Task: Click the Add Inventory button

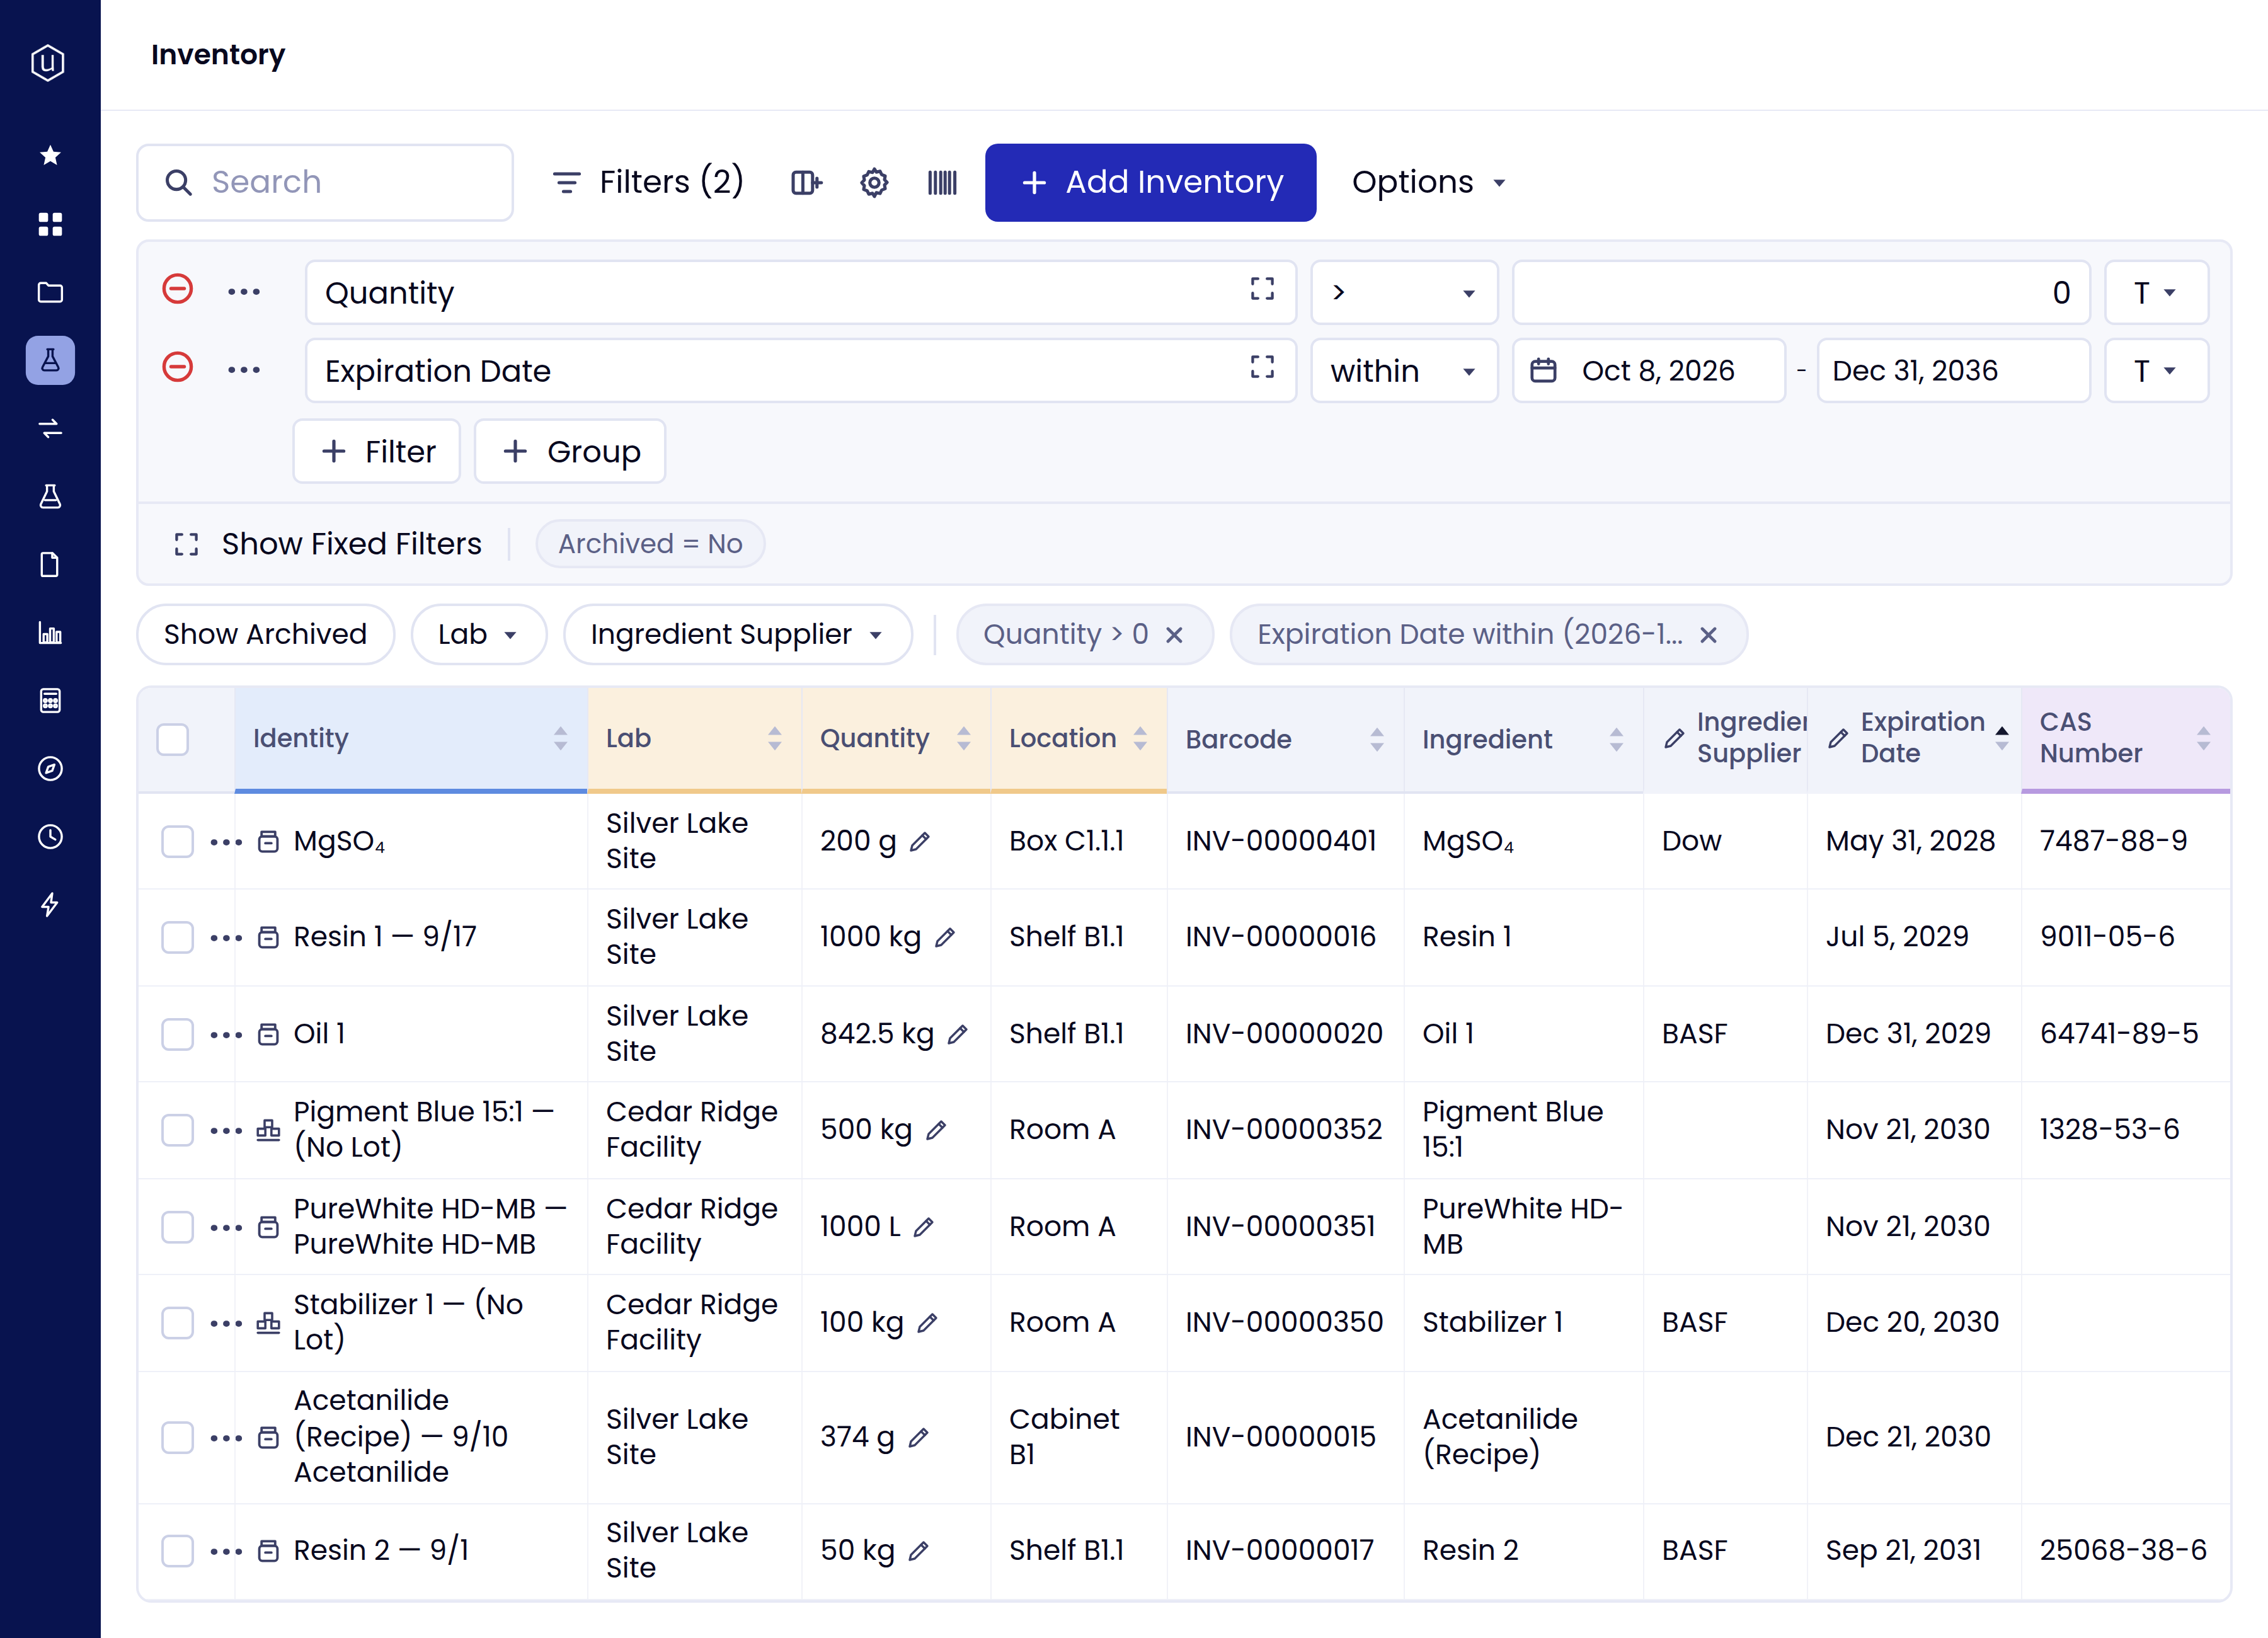Action: click(x=1150, y=182)
